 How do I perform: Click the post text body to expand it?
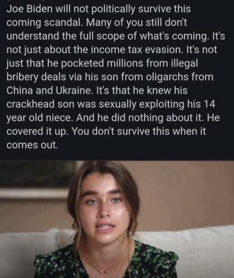pyautogui.click(x=115, y=77)
